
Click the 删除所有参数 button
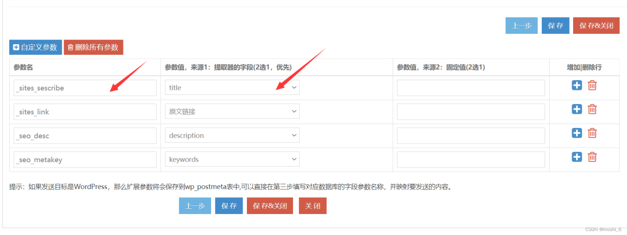(x=93, y=47)
